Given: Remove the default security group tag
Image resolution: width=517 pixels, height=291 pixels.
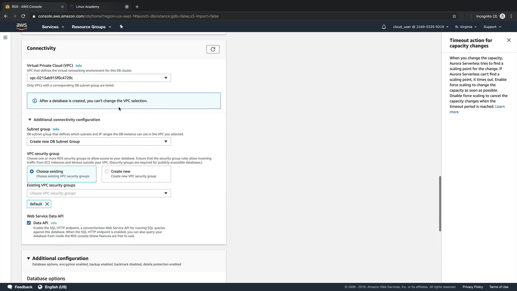Looking at the screenshot, I should point(47,204).
